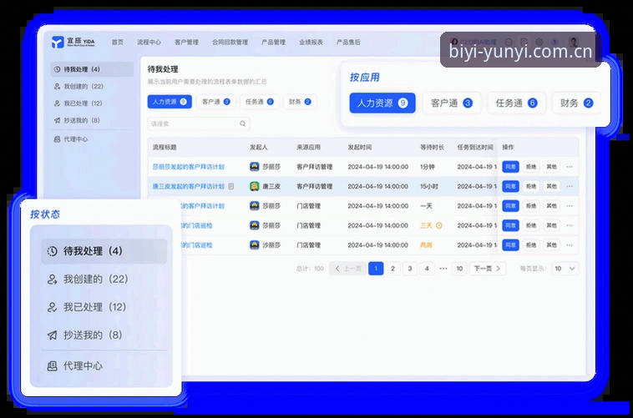Select the small 任务通 tab under 待我处理
Viewport: 633px width, 418px height.
coord(259,102)
